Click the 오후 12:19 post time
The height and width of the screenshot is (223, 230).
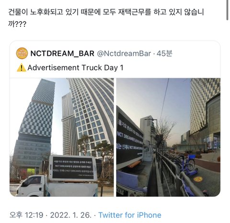tap(26, 215)
